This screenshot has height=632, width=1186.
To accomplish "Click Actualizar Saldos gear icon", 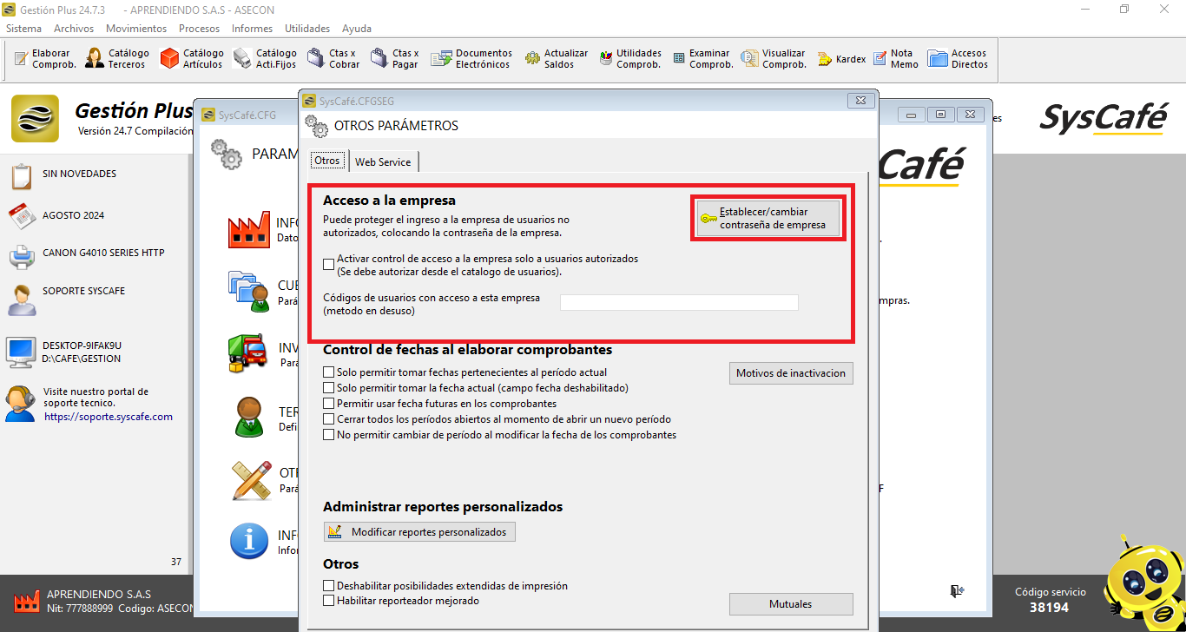I will [x=532, y=58].
